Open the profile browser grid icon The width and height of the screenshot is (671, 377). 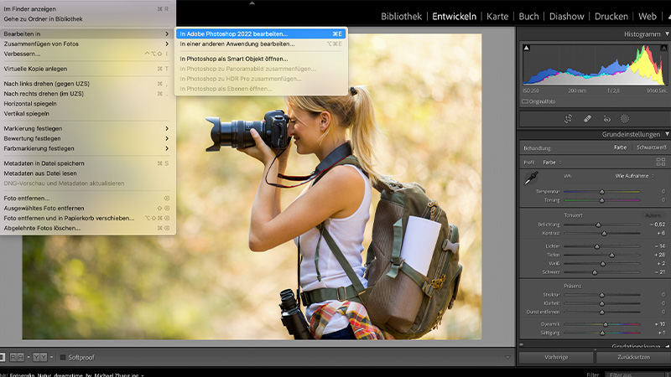661,162
